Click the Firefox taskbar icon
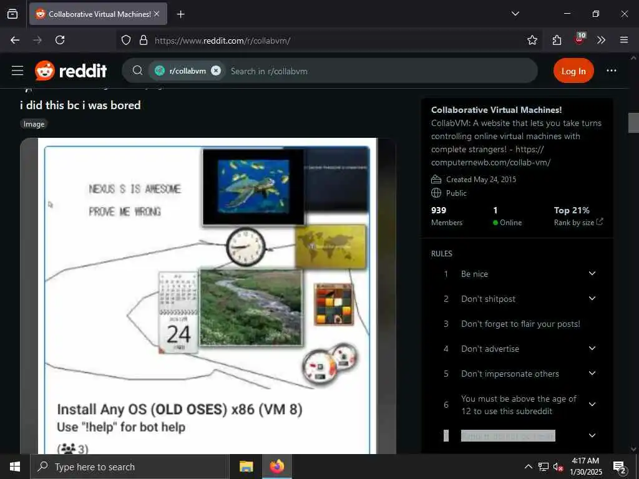The image size is (639, 479). pos(277,467)
